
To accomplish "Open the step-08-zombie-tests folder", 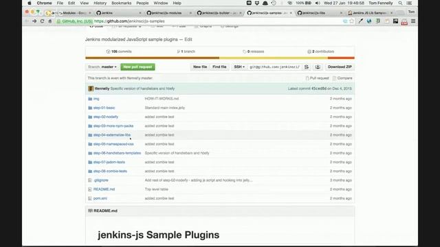I will [110, 171].
